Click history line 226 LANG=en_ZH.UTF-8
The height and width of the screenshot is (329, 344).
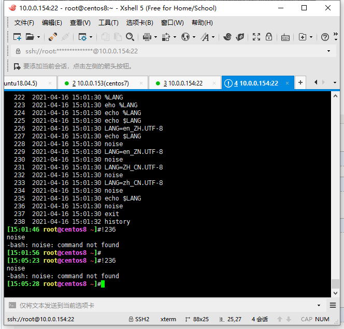pyautogui.click(x=89, y=128)
